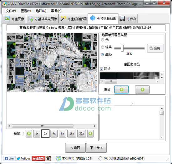Click the Facebook Like button
Image resolution: width=172 pixels, height=164 pixels.
click(9, 159)
